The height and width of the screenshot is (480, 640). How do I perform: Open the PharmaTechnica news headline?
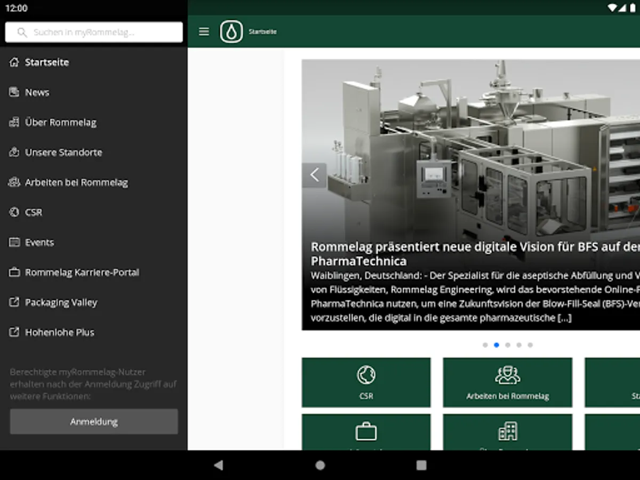coord(475,254)
